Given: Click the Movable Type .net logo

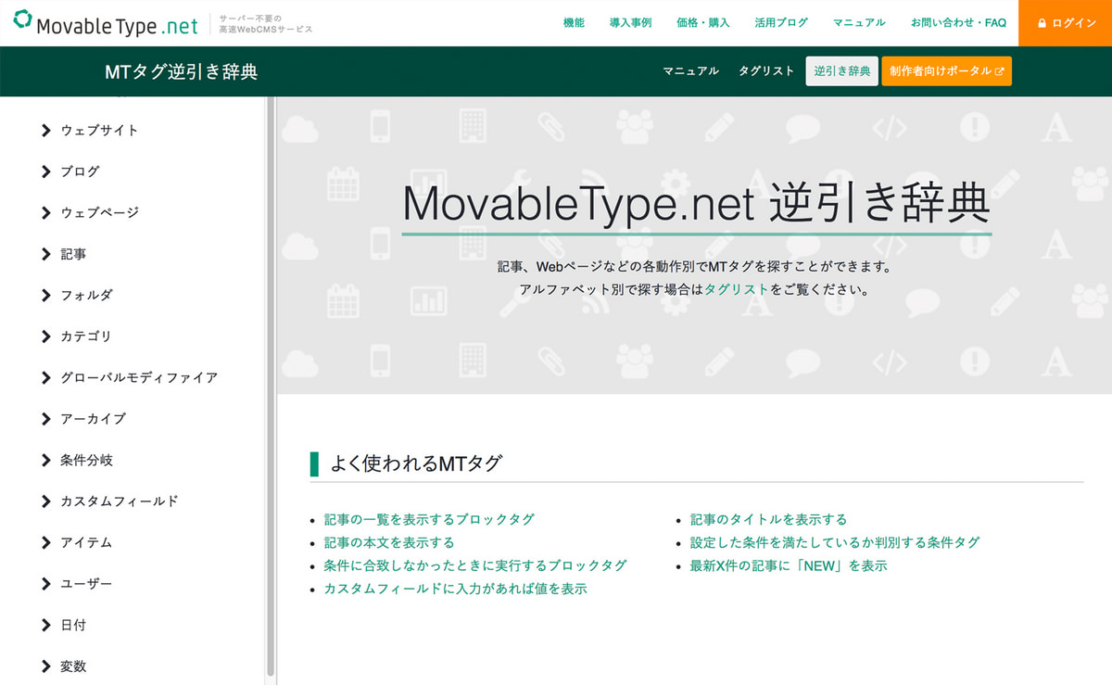Looking at the screenshot, I should pos(106,24).
